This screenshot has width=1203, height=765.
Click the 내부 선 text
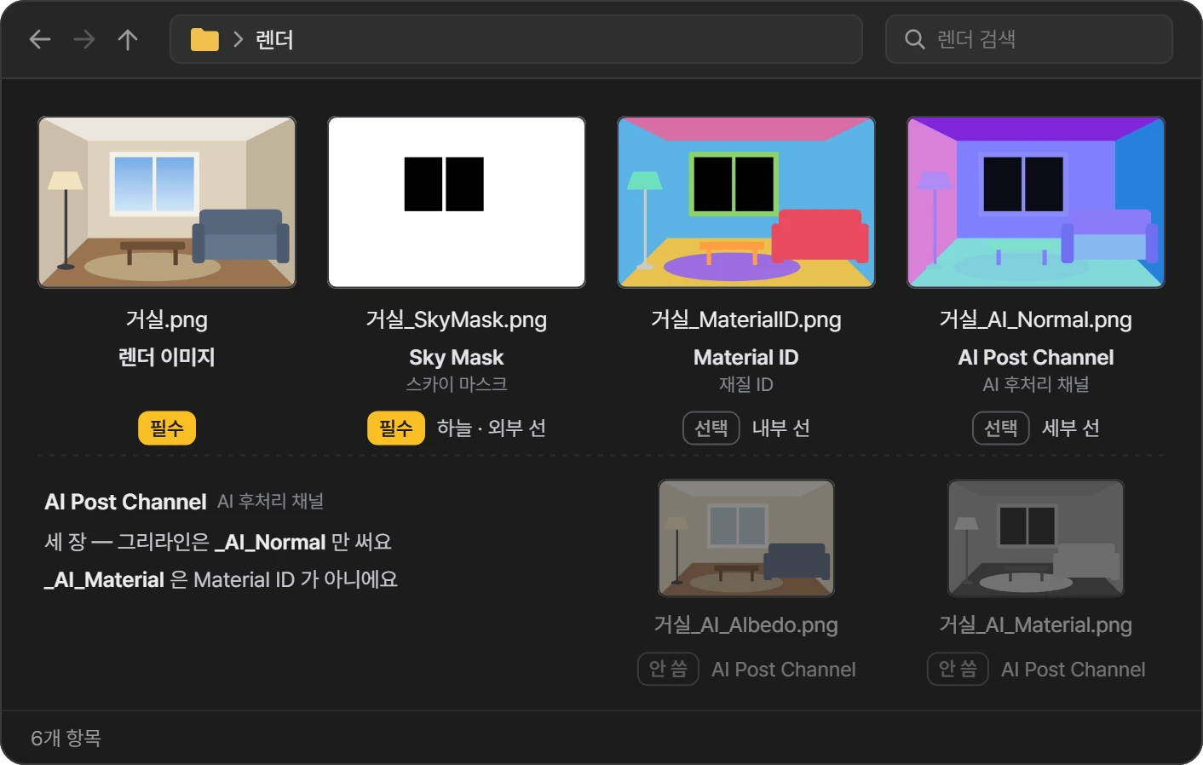781,428
